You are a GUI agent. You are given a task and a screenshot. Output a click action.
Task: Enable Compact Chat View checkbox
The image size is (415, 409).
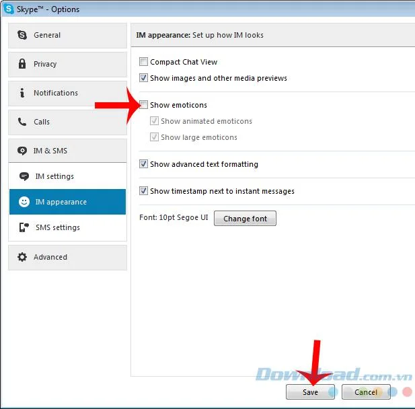143,62
